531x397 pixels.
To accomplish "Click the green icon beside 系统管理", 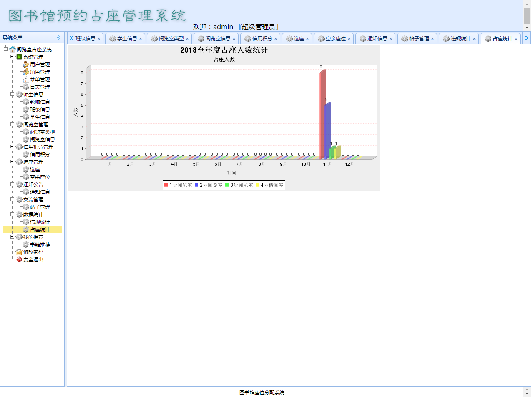I will click(x=19, y=57).
